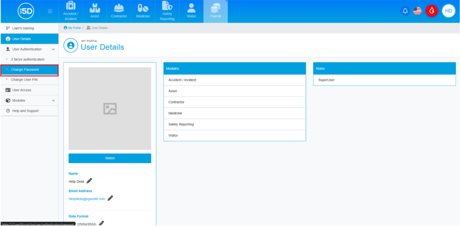The width and height of the screenshot is (460, 226).
Task: Click the Select photo button
Action: [110, 158]
